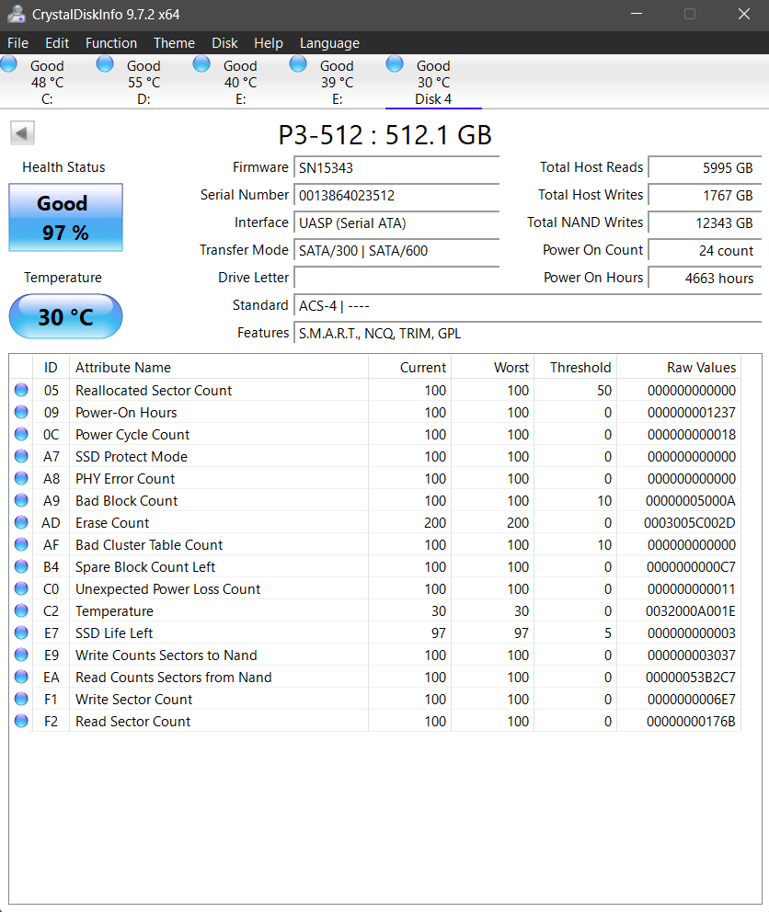Select the D: drive status orb at 55 °C
The width and height of the screenshot is (769, 912).
106,63
